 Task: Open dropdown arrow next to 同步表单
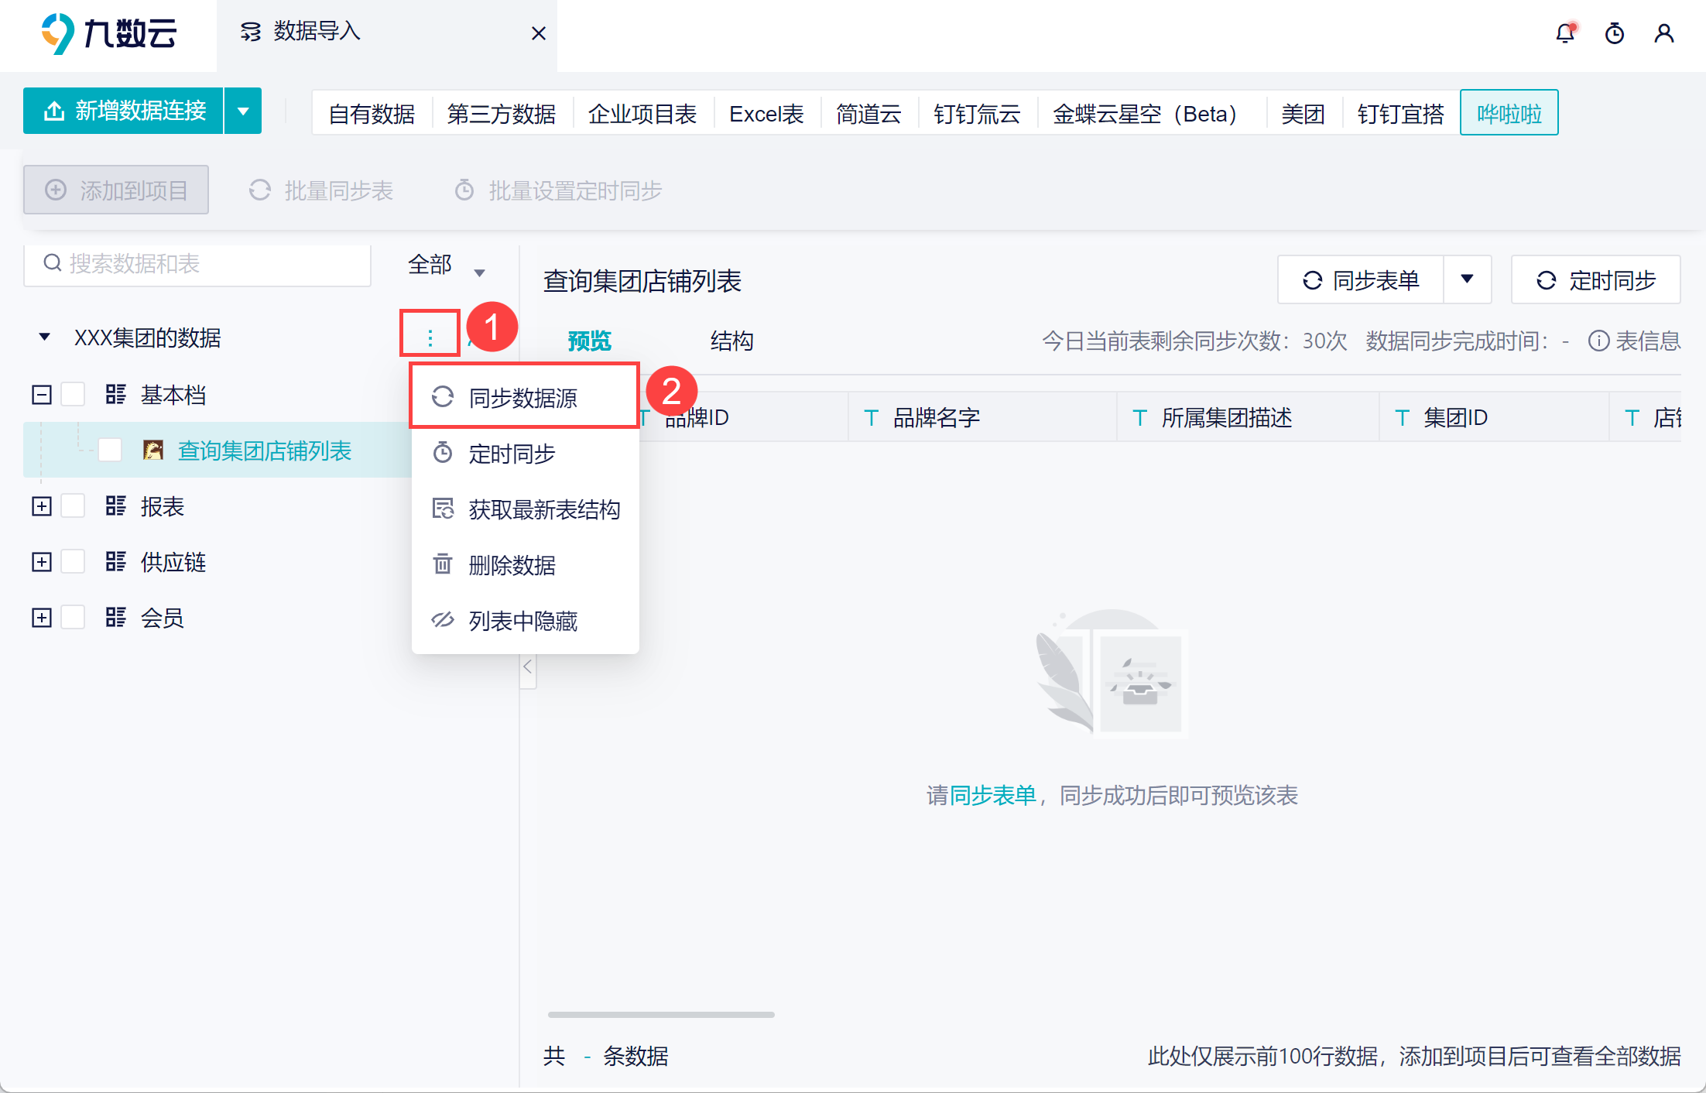point(1467,279)
